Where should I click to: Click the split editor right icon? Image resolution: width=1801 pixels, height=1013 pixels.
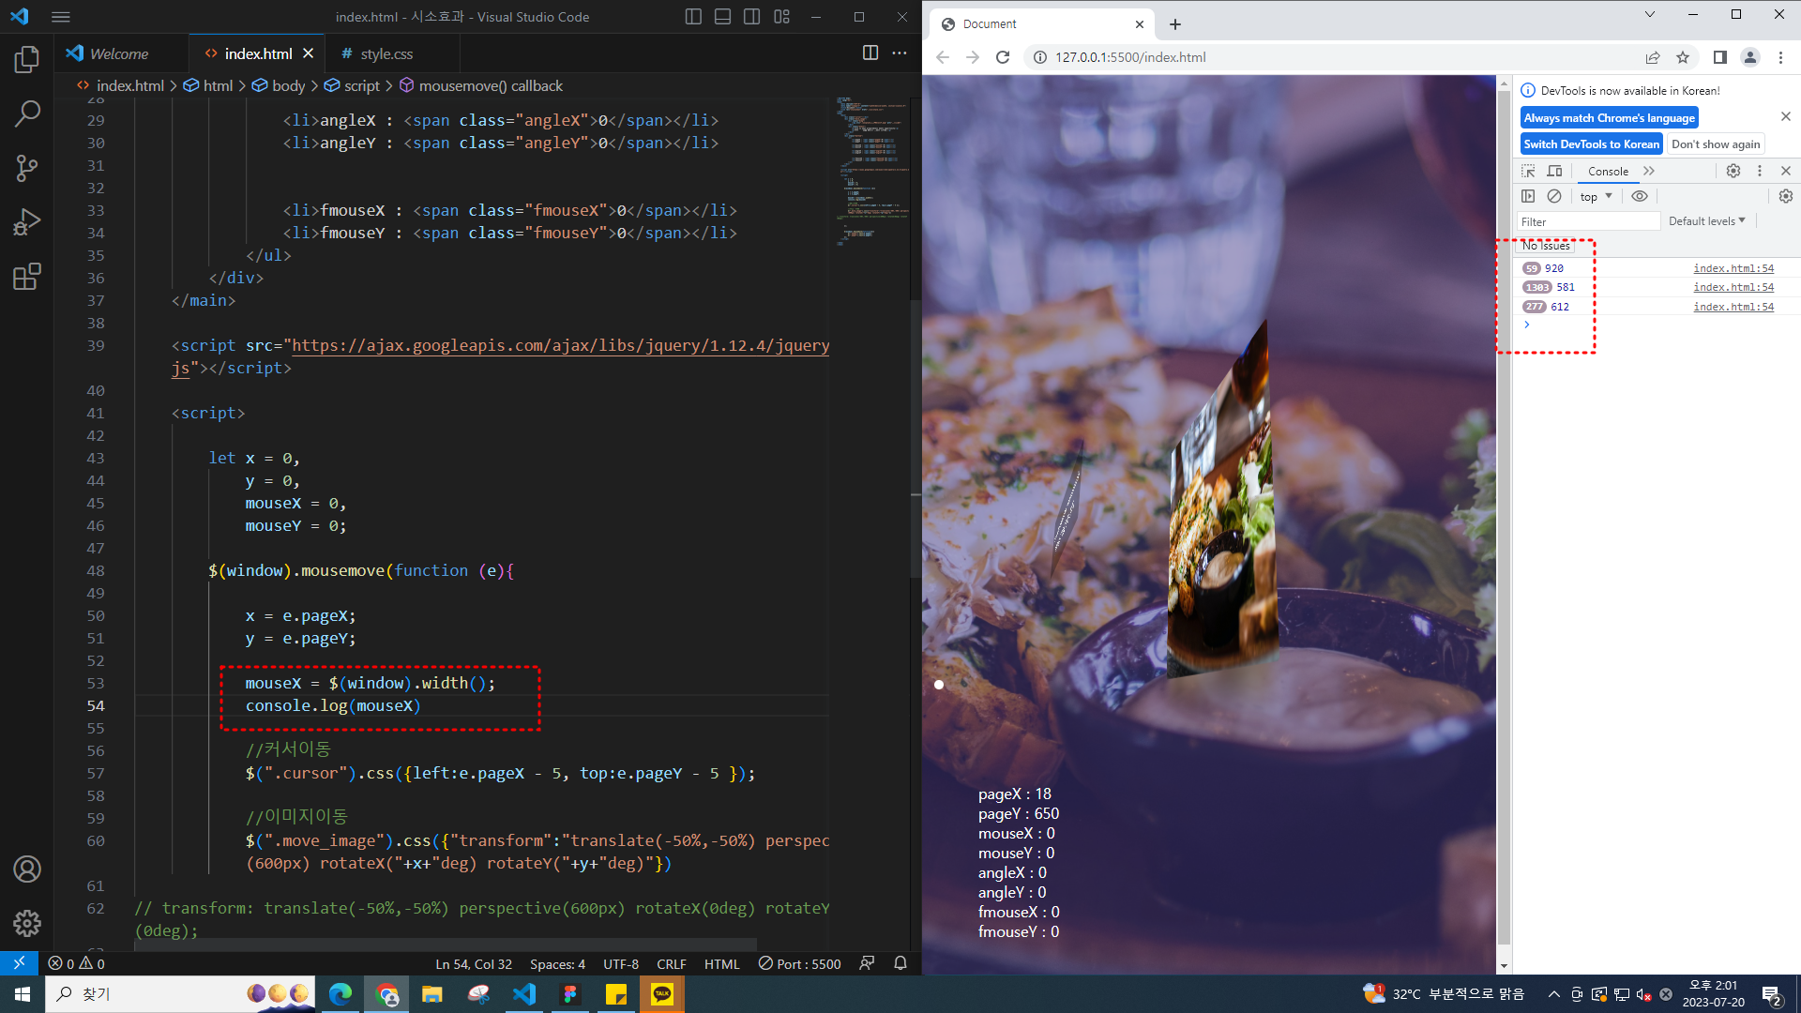click(x=870, y=53)
